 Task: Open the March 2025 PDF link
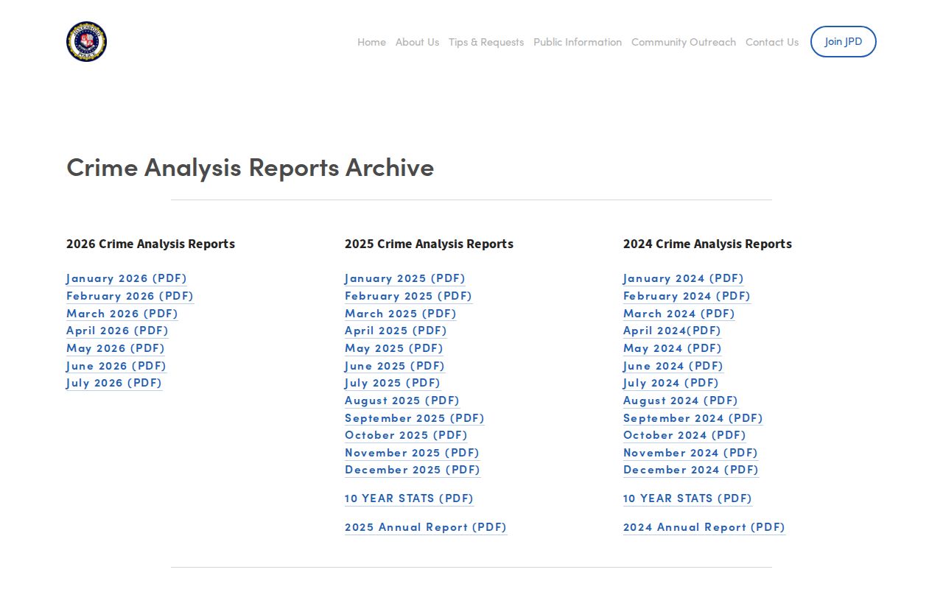(401, 314)
